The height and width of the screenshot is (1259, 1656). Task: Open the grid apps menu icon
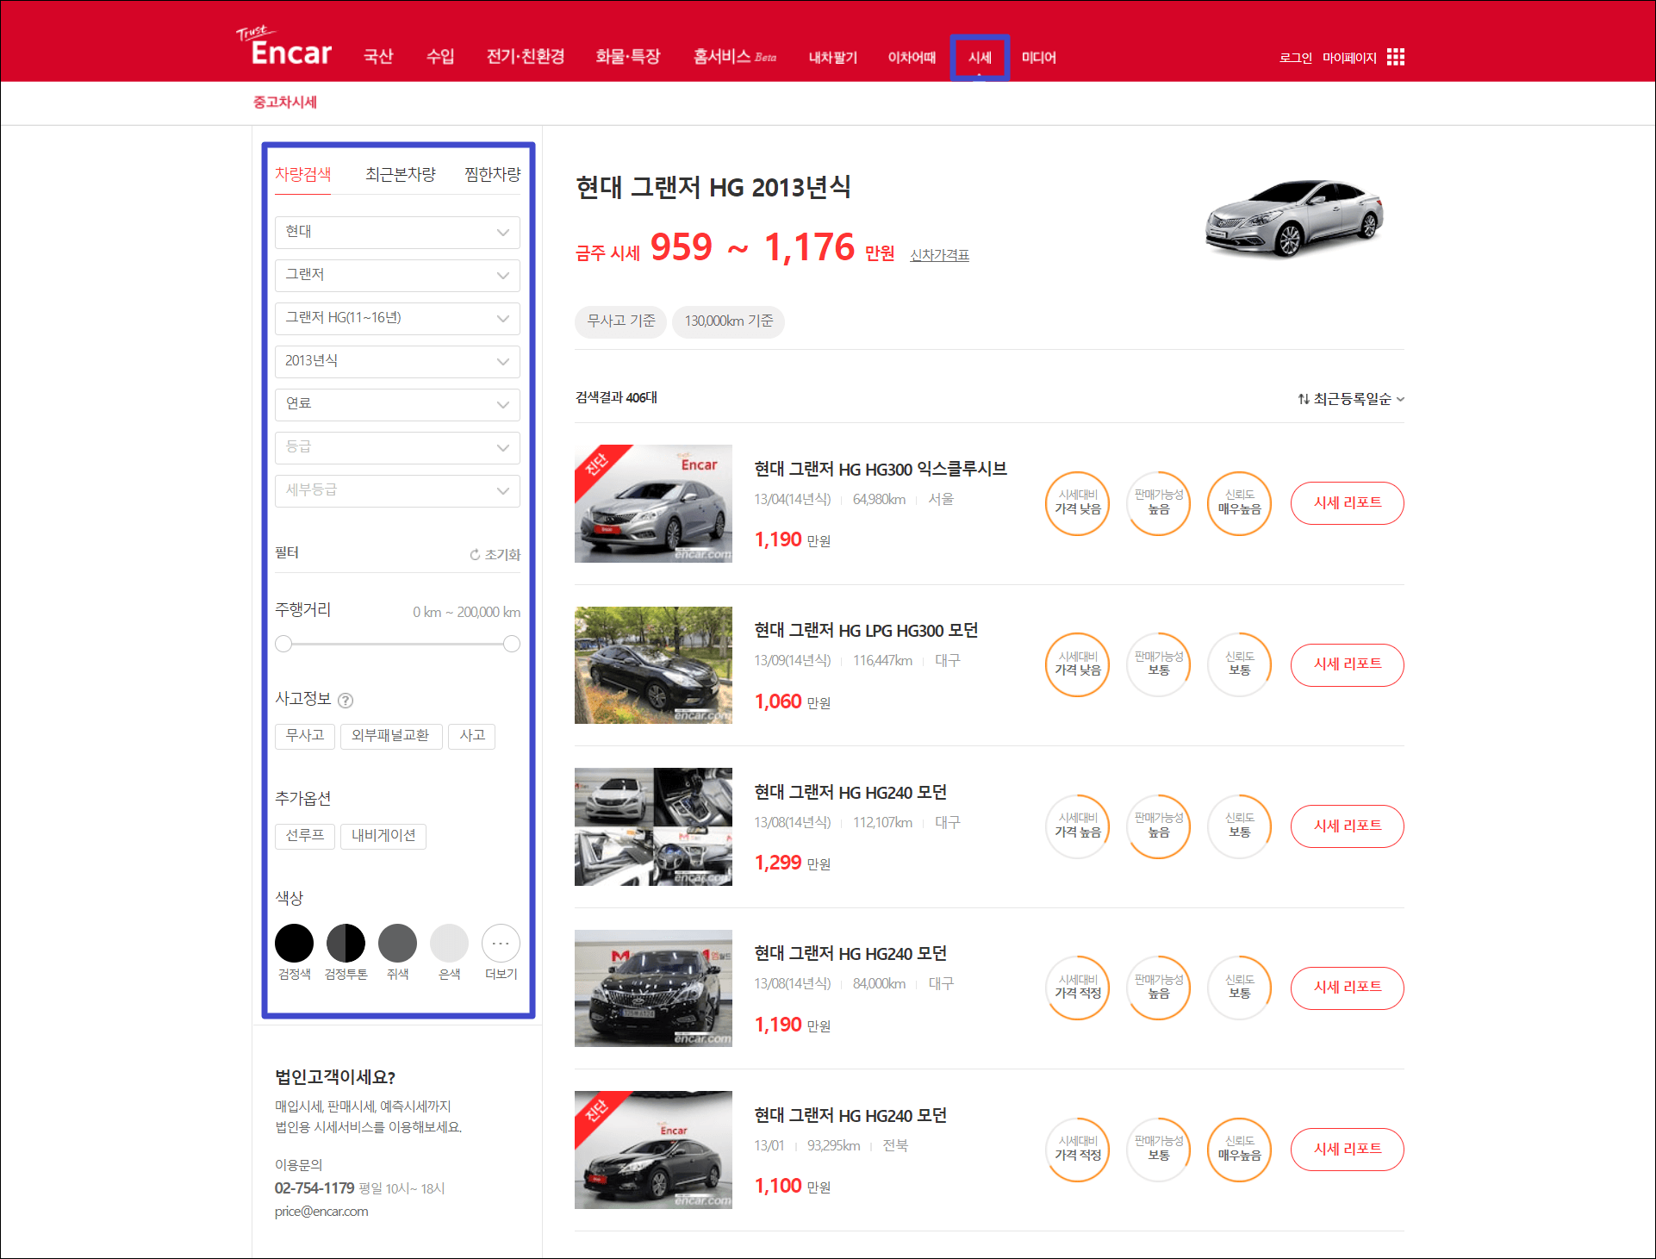[x=1396, y=57]
